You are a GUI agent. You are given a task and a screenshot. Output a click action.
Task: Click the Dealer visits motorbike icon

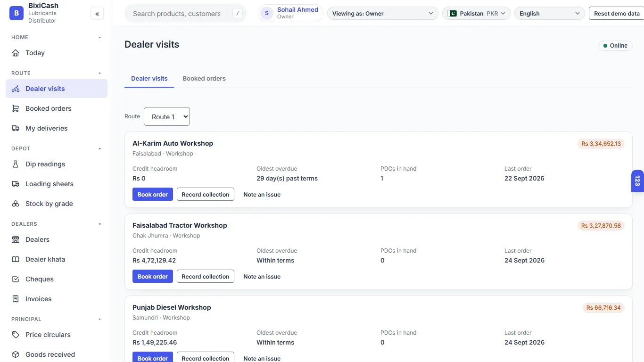[x=16, y=89]
